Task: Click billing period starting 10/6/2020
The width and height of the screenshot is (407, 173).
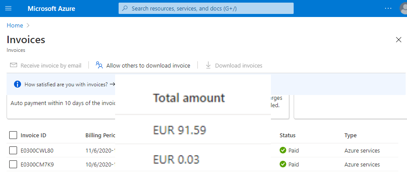Action: [x=100, y=164]
